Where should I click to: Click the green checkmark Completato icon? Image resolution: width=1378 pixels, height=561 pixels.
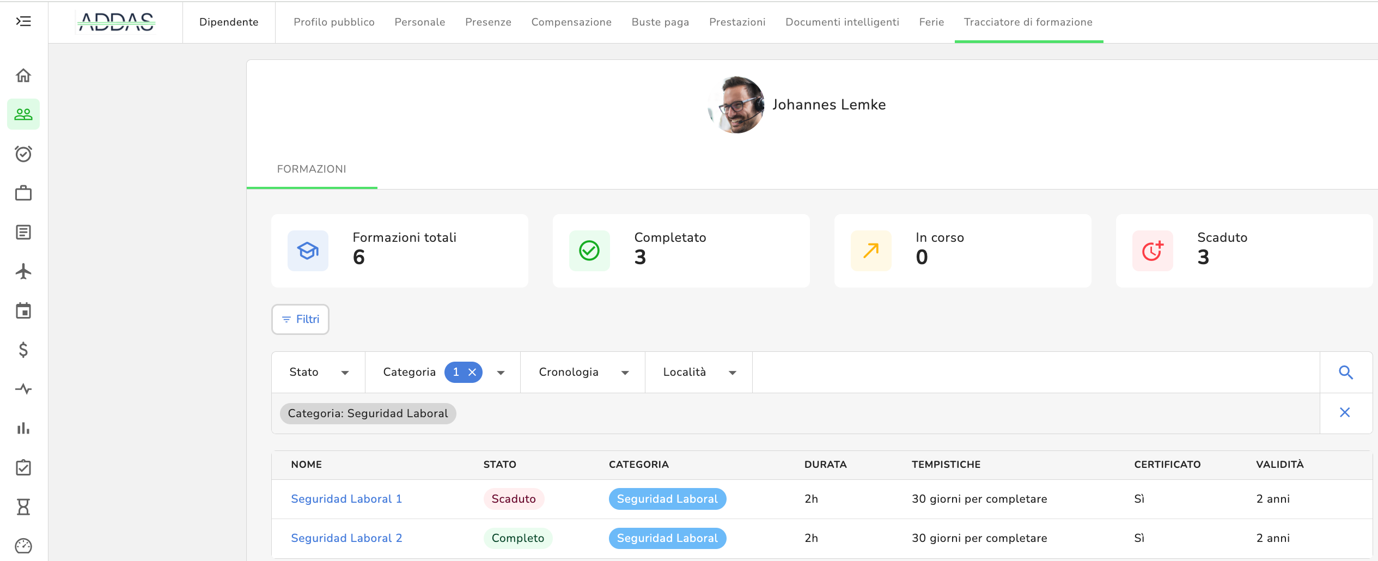tap(589, 251)
